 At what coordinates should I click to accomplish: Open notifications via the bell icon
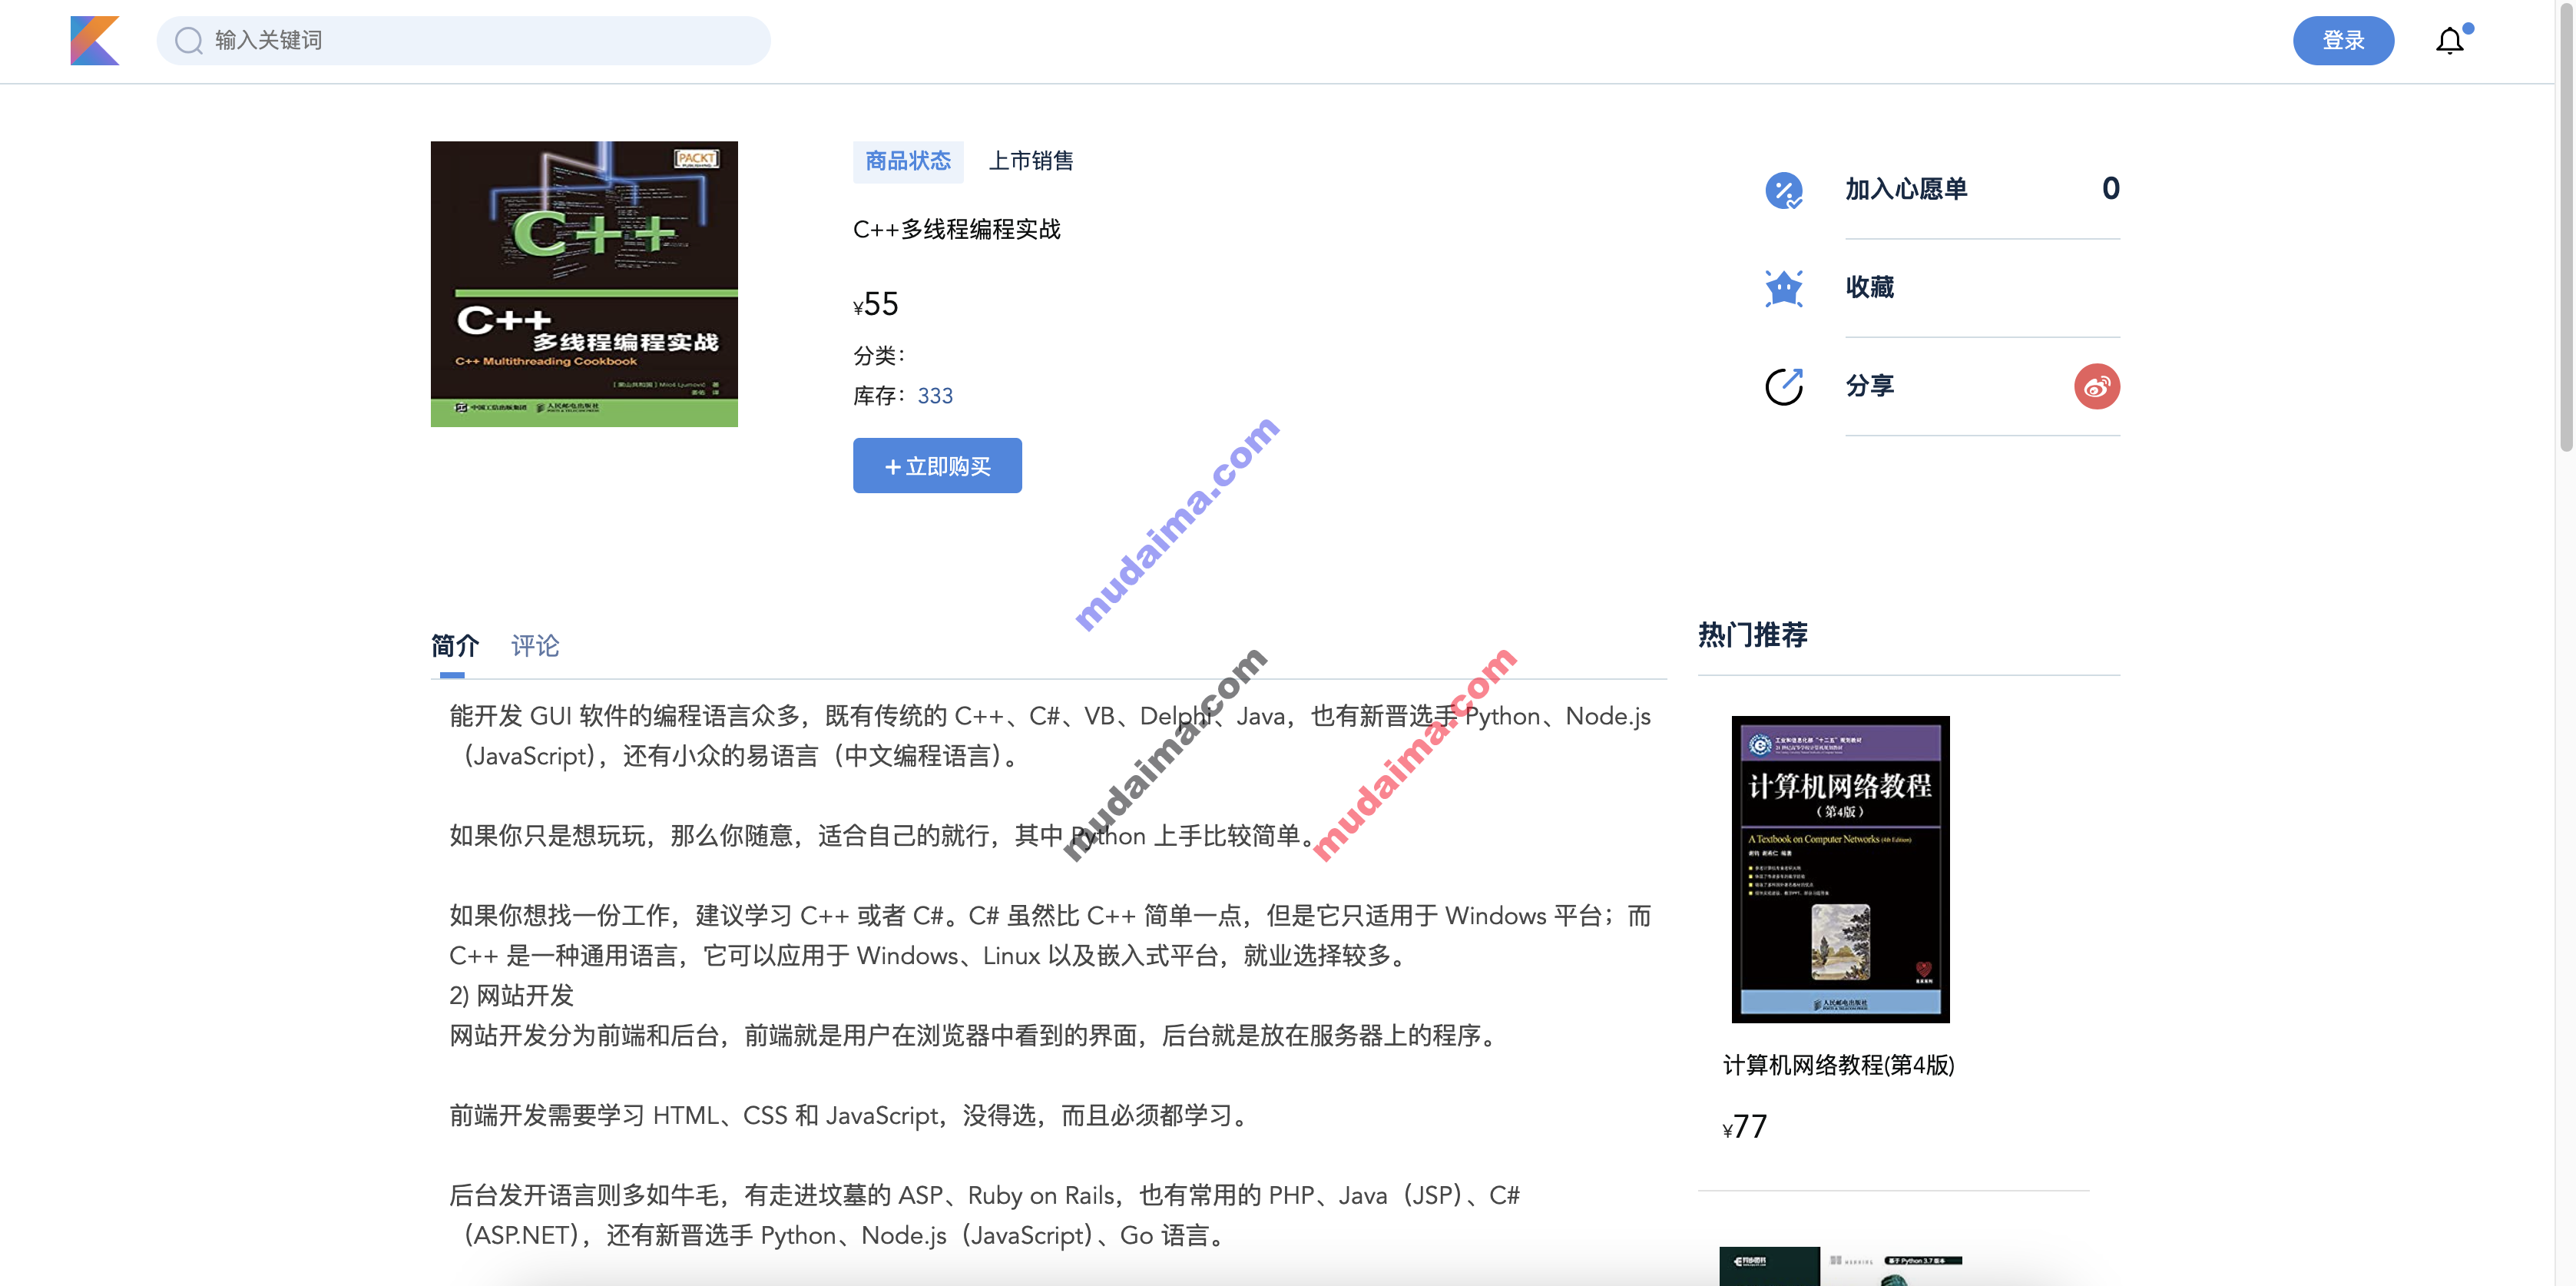[x=2450, y=41]
